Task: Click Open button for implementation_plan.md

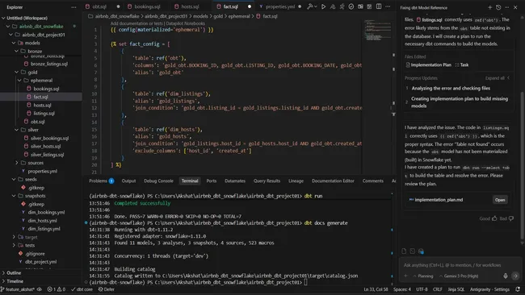Action: [500, 200]
